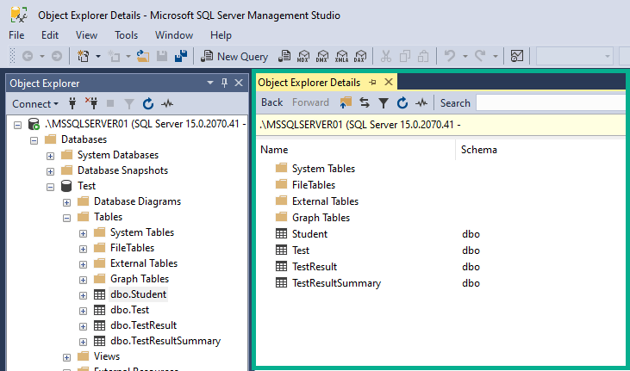
Task: Open the View menu
Action: (x=86, y=35)
